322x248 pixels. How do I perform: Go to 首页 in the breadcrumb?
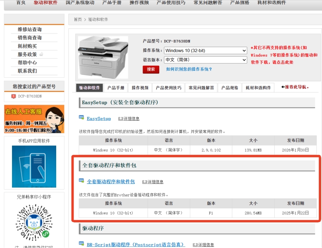[x=78, y=19]
